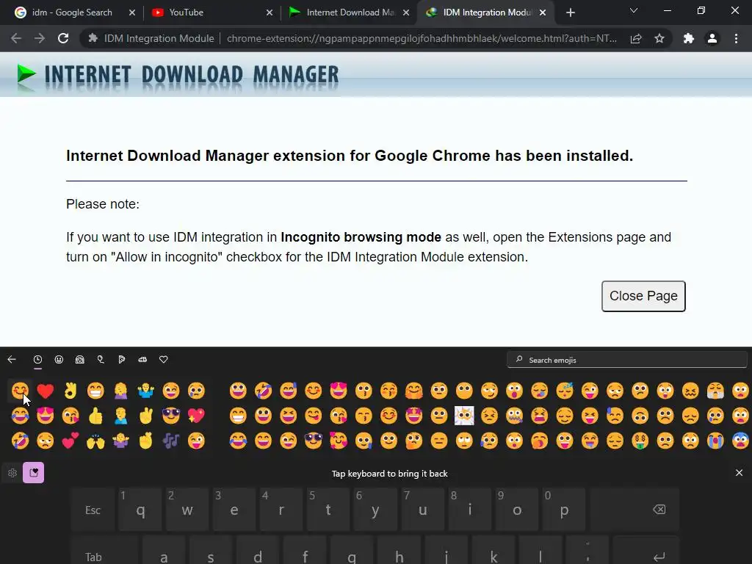The height and width of the screenshot is (564, 752).
Task: Open the Food pizza emoji category
Action: (x=122, y=359)
